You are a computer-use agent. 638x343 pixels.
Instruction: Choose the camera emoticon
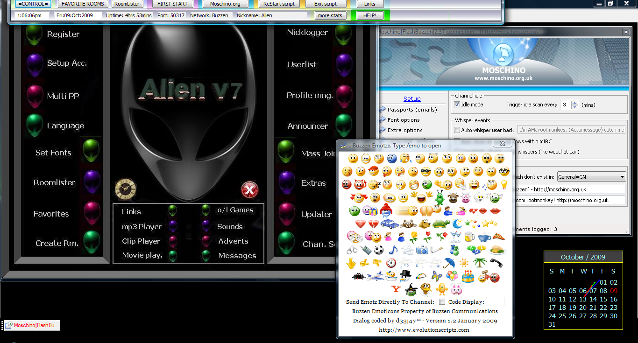422,250
